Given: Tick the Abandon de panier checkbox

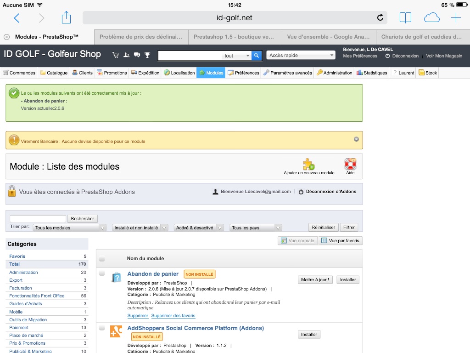Looking at the screenshot, I should pos(102,273).
